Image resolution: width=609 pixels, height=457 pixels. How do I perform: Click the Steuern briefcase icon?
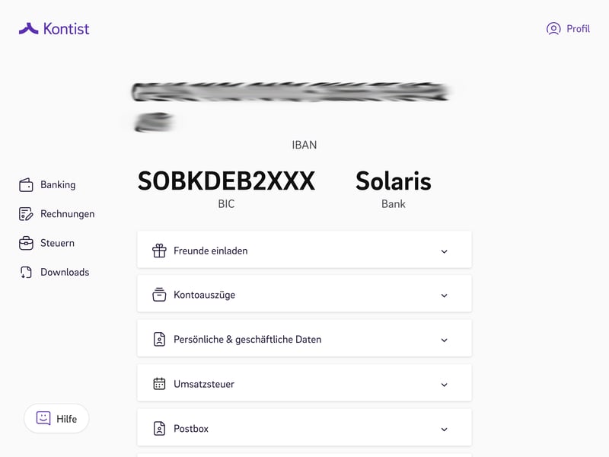pyautogui.click(x=26, y=243)
